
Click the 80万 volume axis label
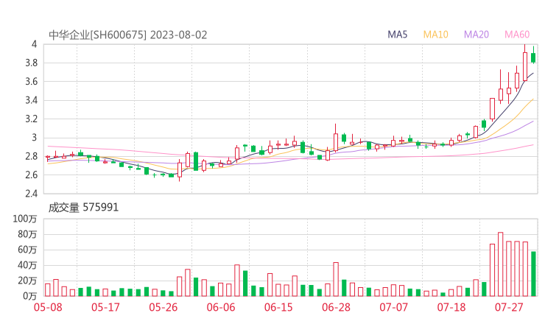(x=27, y=234)
